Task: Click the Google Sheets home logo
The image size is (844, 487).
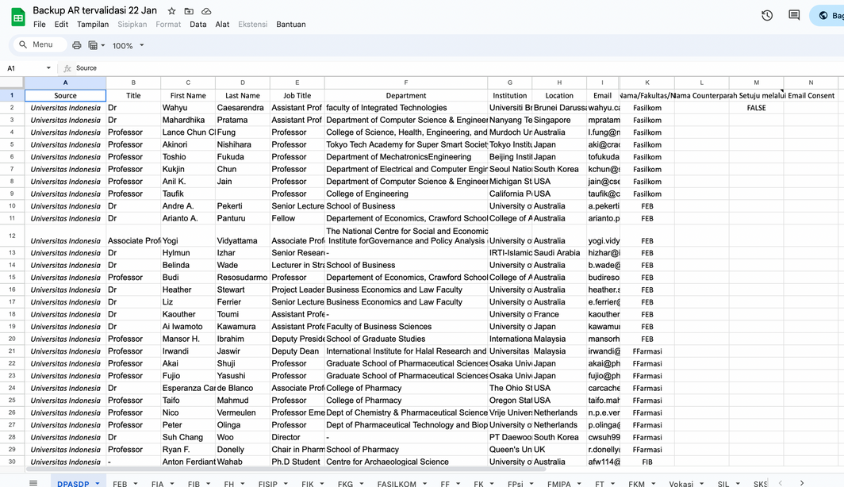Action: pyautogui.click(x=17, y=17)
